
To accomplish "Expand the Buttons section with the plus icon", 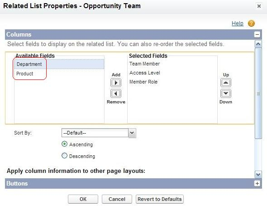I will (257, 184).
